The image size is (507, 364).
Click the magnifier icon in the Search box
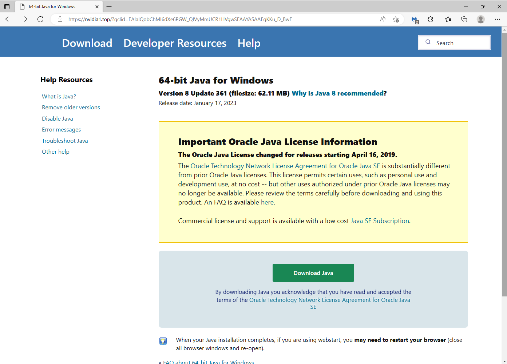coord(428,42)
